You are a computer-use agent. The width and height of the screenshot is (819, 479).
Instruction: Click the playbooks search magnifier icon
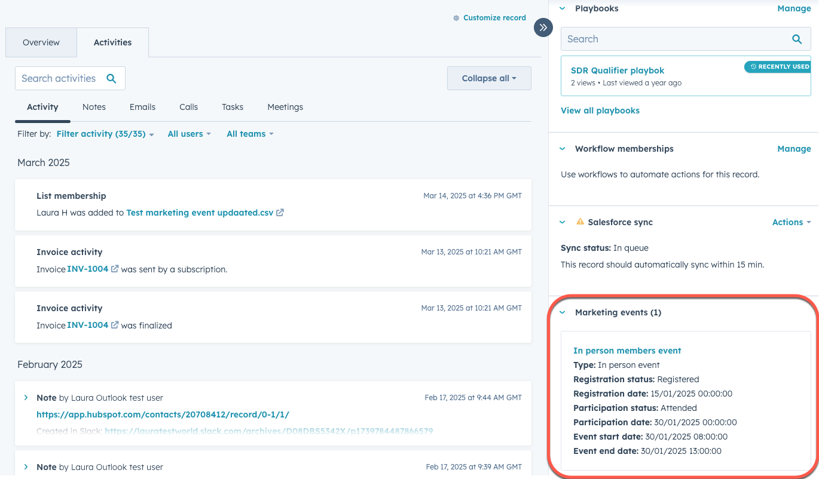point(796,39)
